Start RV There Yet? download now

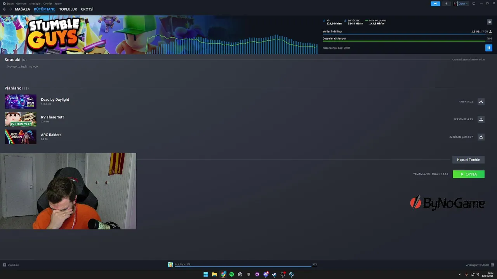click(481, 119)
